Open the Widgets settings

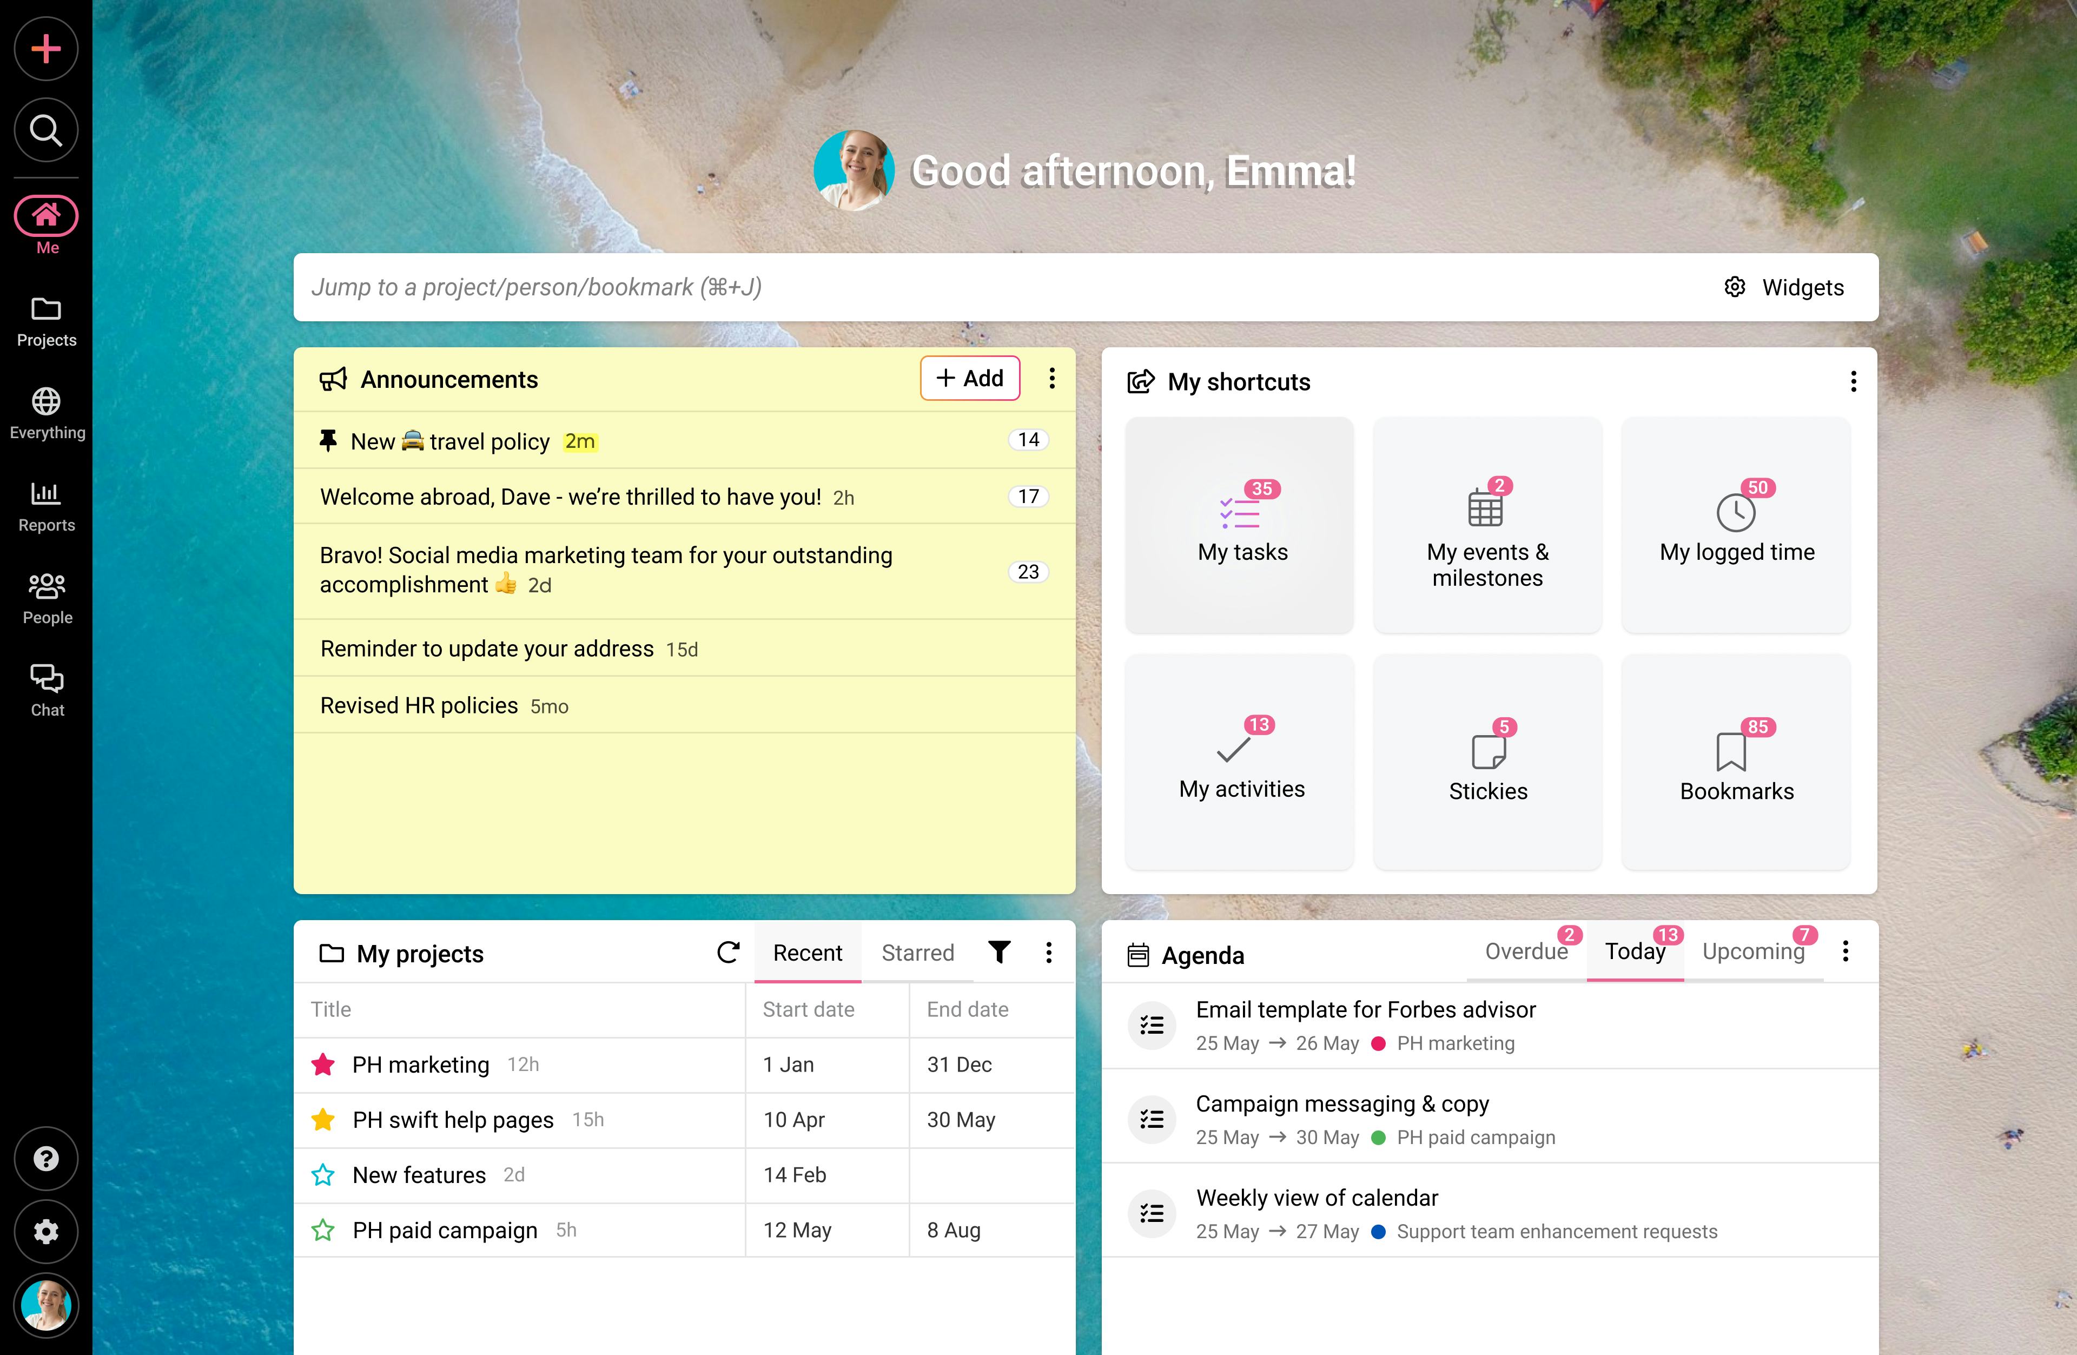point(1784,288)
